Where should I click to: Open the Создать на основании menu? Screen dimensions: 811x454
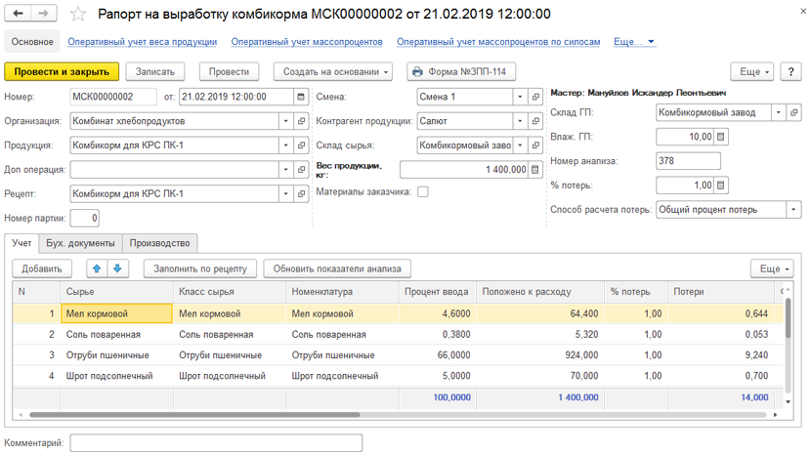coord(333,72)
